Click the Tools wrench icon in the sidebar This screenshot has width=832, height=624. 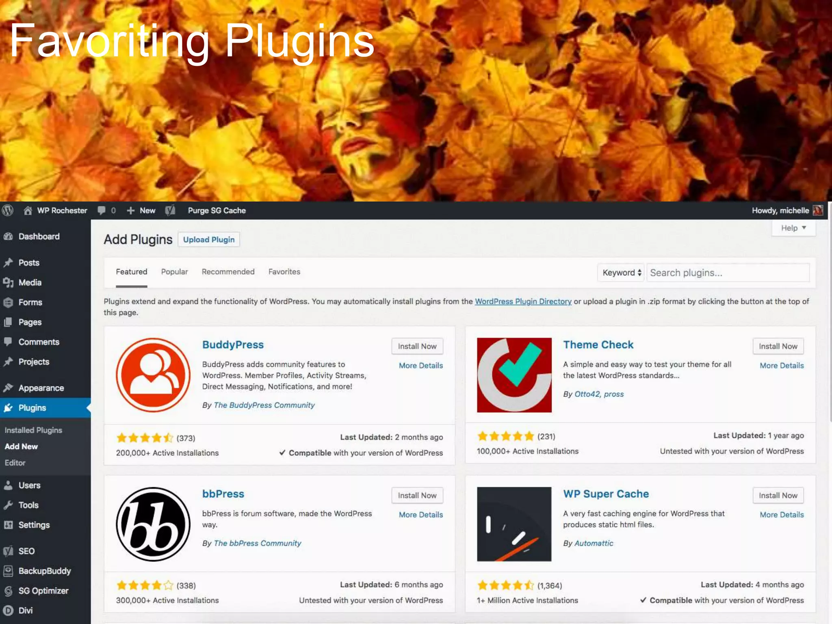tap(8, 505)
